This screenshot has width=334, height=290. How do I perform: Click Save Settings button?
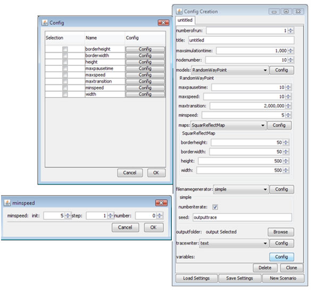tap(240, 278)
